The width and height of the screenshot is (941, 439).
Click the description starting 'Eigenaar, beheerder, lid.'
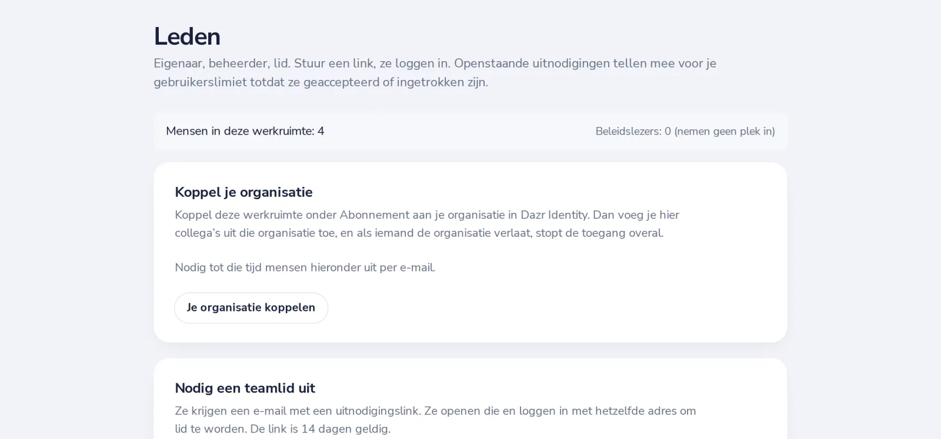435,73
